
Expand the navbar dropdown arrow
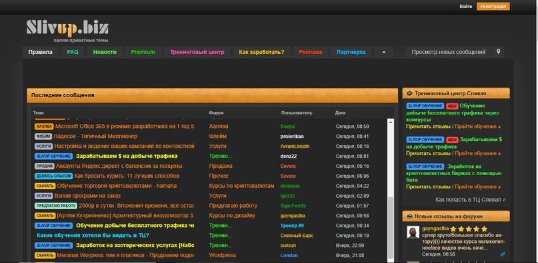(x=383, y=52)
